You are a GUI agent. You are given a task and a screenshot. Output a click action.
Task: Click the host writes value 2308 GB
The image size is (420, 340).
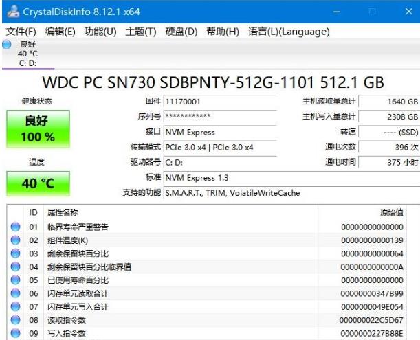389,117
